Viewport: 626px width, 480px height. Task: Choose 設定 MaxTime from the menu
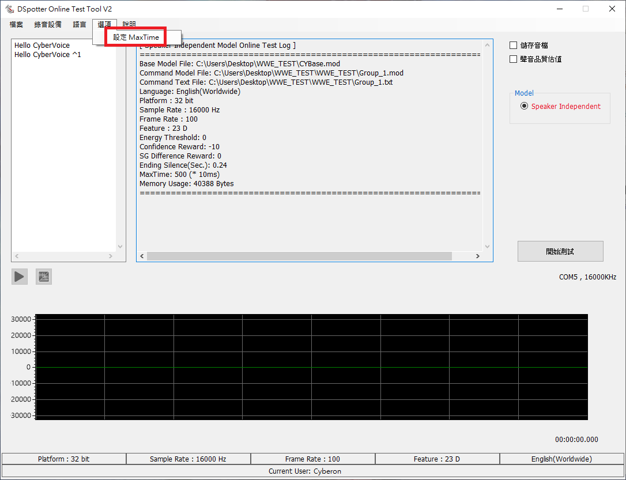[x=136, y=37]
